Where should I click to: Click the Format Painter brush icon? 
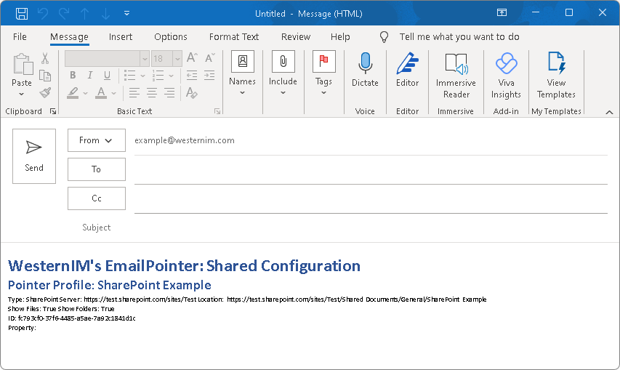tap(45, 93)
